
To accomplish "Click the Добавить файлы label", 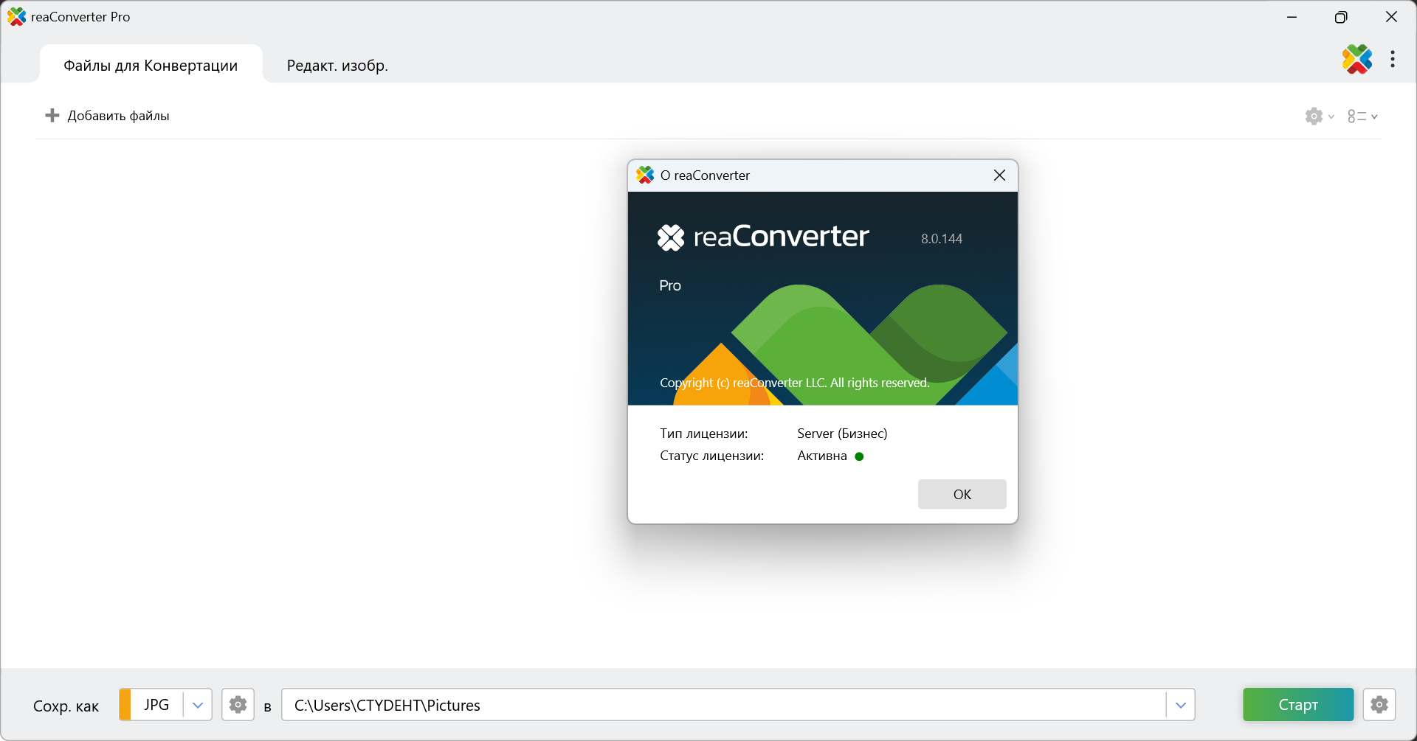I will (x=118, y=116).
